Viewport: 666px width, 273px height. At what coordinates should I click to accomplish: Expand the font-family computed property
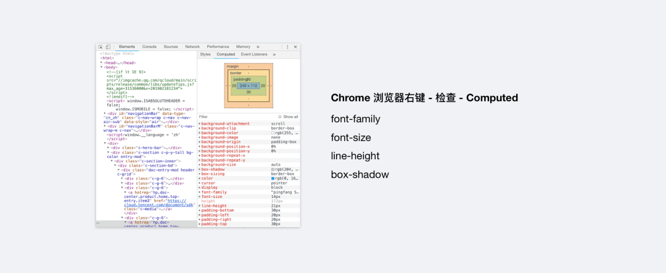pos(199,192)
